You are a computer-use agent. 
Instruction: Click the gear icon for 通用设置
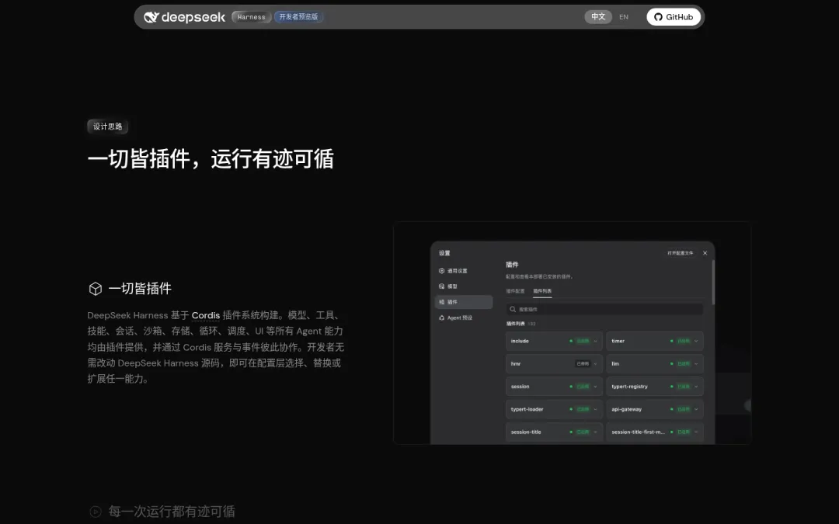tap(441, 271)
